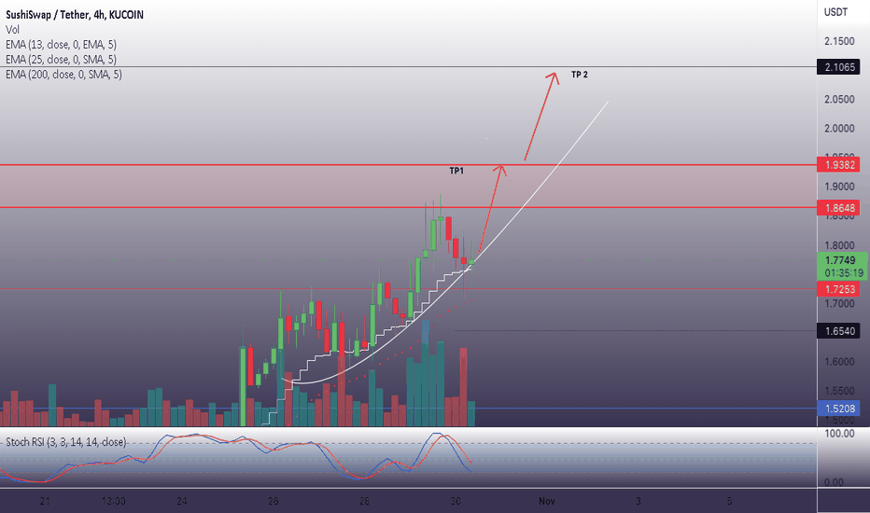
Task: Click the 26 date on time axis
Action: click(273, 502)
